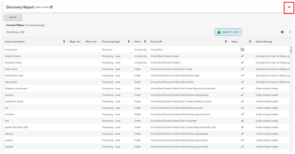Select the Installation_Guide item name cell

(x=14, y=102)
